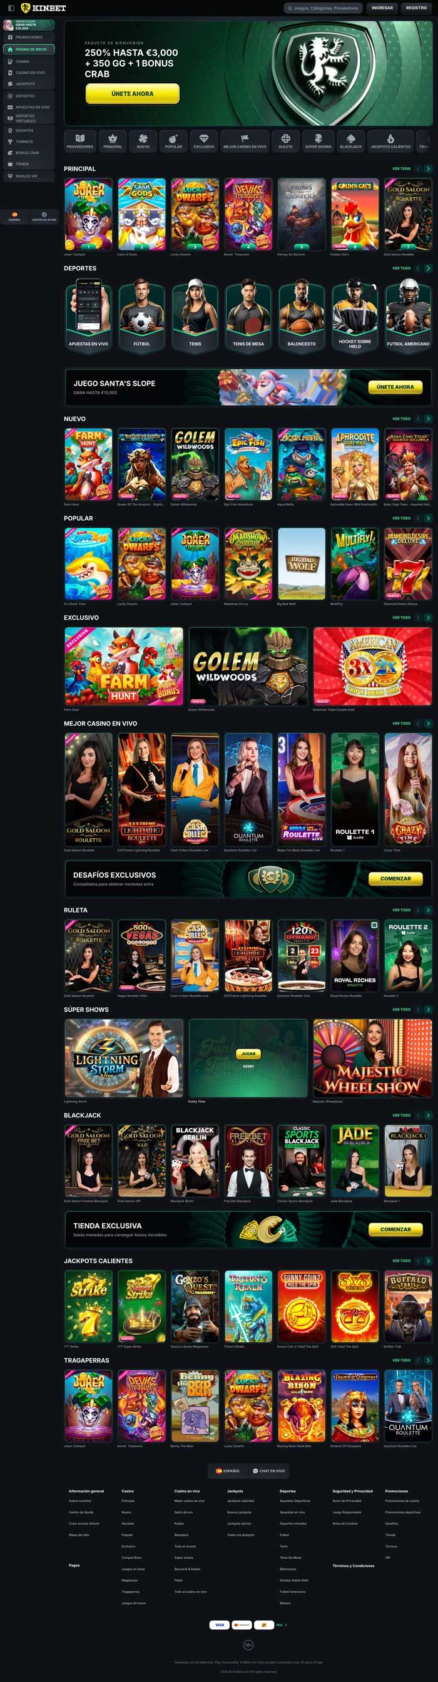This screenshot has height=1682, width=438.
Task: Open the Súper Shows category icon
Action: point(318,140)
